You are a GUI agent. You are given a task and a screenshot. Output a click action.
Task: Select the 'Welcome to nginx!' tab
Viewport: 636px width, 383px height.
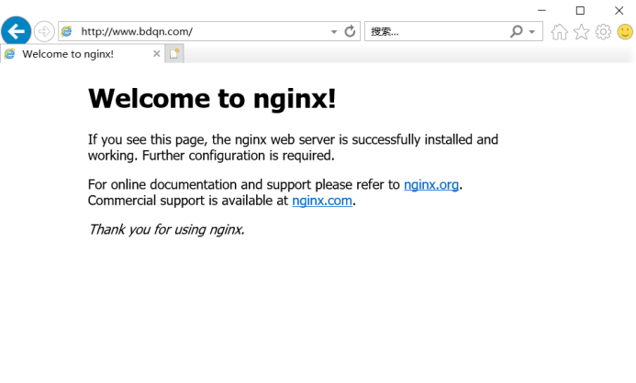tap(83, 54)
